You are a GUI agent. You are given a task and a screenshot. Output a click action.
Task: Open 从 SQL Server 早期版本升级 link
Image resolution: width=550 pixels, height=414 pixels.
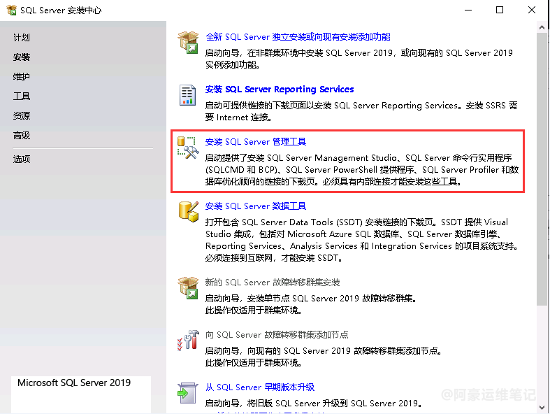click(259, 387)
